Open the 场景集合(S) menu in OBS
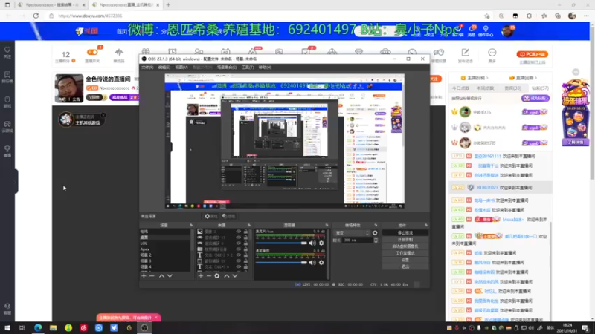 pos(227,68)
